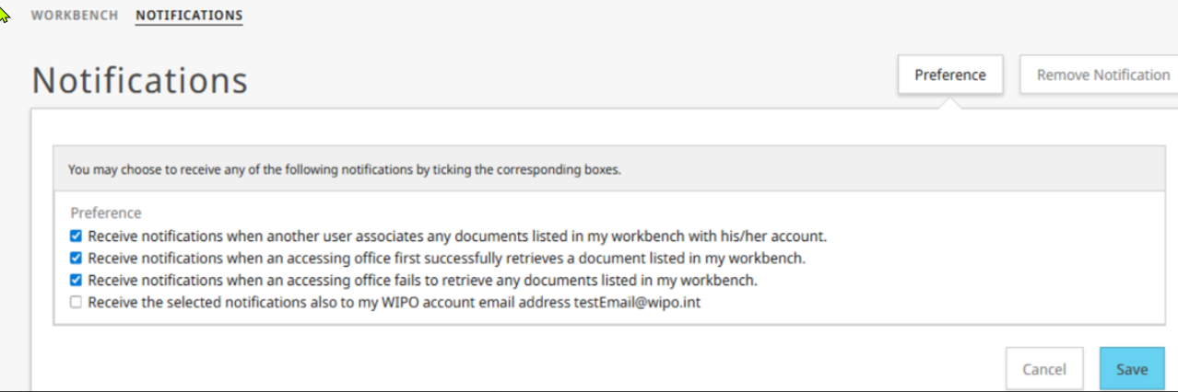Select the Preference button

pos(950,75)
